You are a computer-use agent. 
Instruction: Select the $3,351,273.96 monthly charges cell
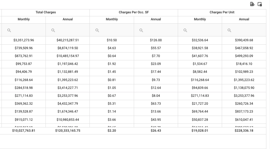(x=24, y=40)
